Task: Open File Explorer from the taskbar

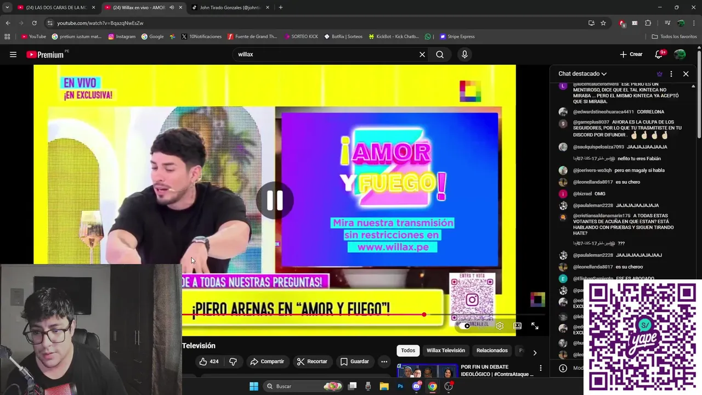Action: tap(384, 386)
